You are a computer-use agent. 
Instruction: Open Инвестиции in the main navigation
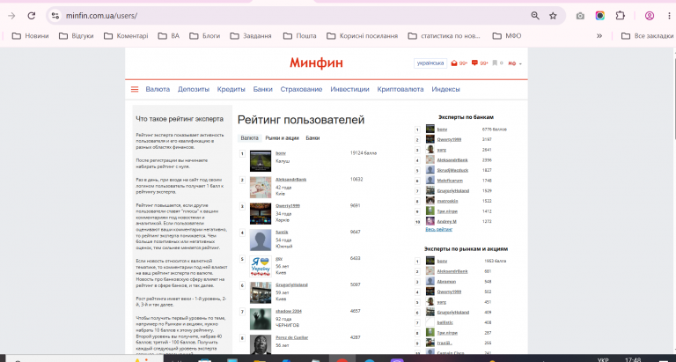(349, 89)
